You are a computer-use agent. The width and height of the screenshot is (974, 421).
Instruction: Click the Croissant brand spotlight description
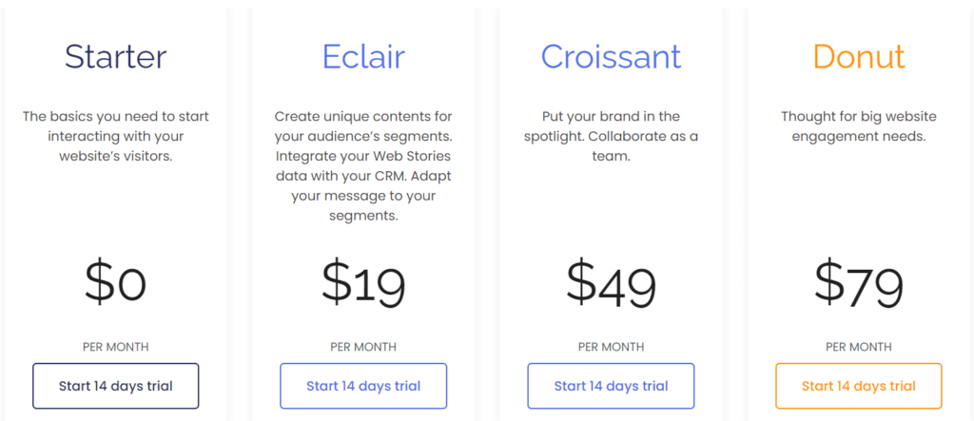point(611,136)
